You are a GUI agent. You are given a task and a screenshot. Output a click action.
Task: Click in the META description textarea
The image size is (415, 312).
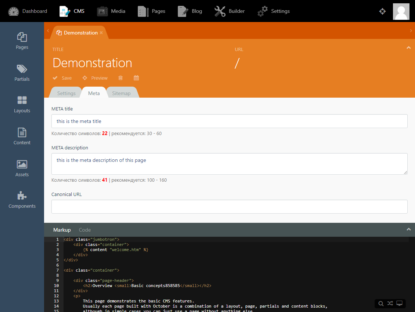point(230,164)
